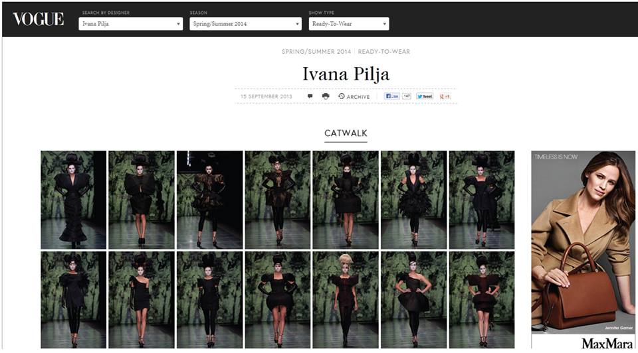The width and height of the screenshot is (638, 353).
Task: Open the first catwalk photo in top row
Action: coord(73,200)
